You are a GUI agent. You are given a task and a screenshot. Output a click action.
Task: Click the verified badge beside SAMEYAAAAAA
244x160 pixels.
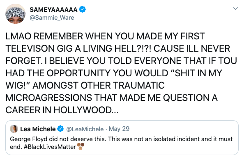point(82,9)
